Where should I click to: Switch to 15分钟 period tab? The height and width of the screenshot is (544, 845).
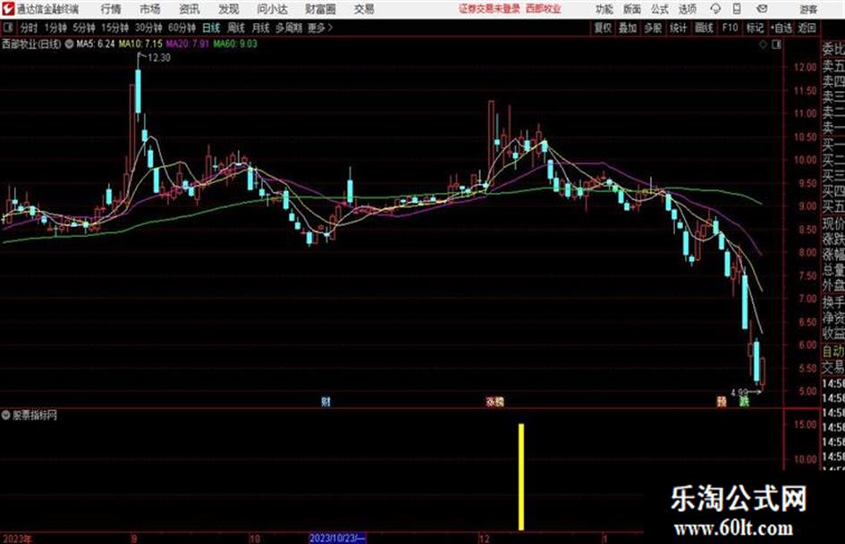tap(115, 28)
